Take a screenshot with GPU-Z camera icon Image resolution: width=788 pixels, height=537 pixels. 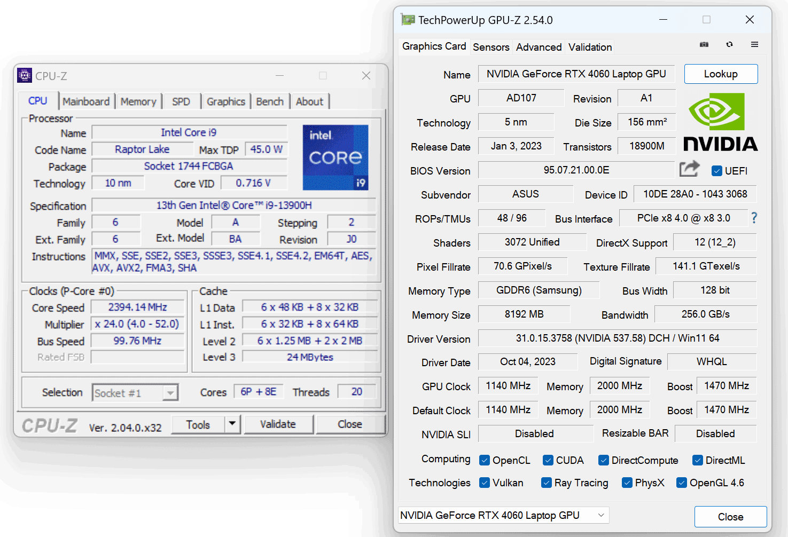pos(704,44)
